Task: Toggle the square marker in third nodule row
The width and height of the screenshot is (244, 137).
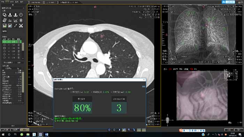Action: coord(4,48)
